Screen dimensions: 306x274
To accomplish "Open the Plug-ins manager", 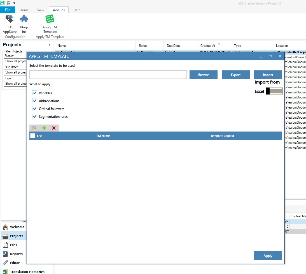I will (24, 24).
